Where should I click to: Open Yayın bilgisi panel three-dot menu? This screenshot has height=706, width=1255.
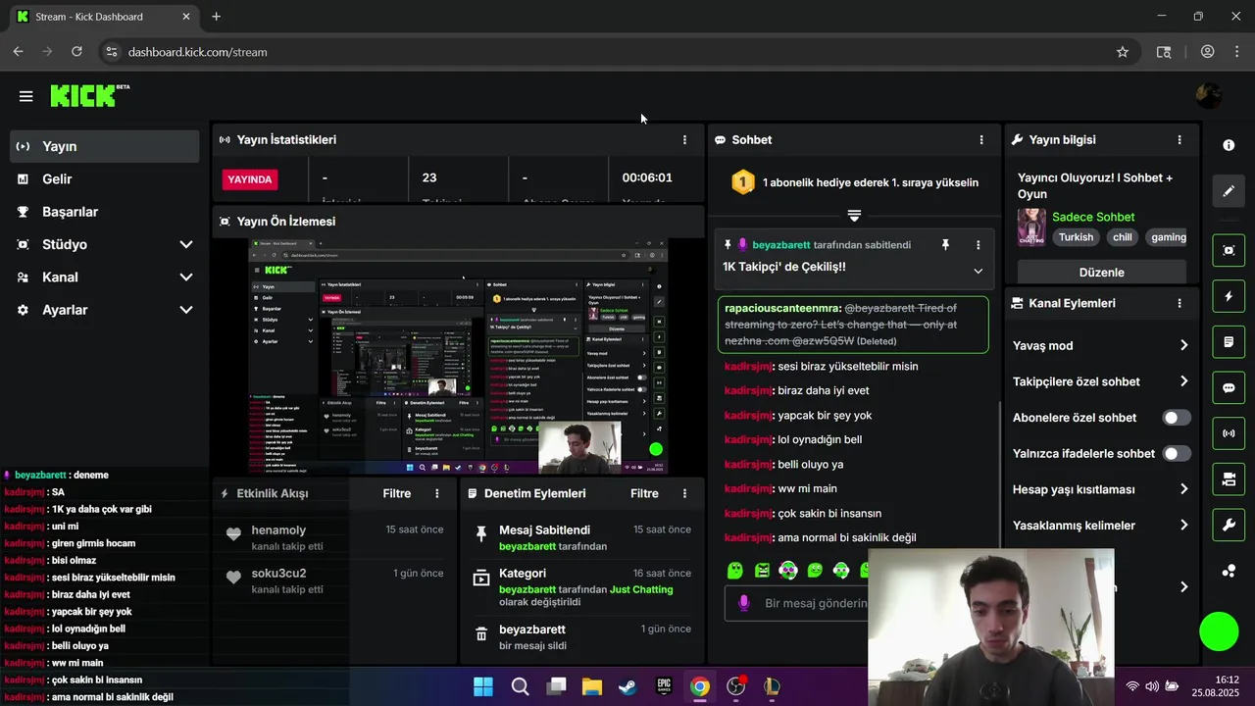click(1180, 140)
